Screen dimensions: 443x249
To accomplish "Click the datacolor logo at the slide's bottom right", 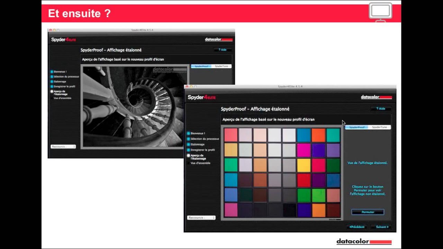I will coord(364,242).
